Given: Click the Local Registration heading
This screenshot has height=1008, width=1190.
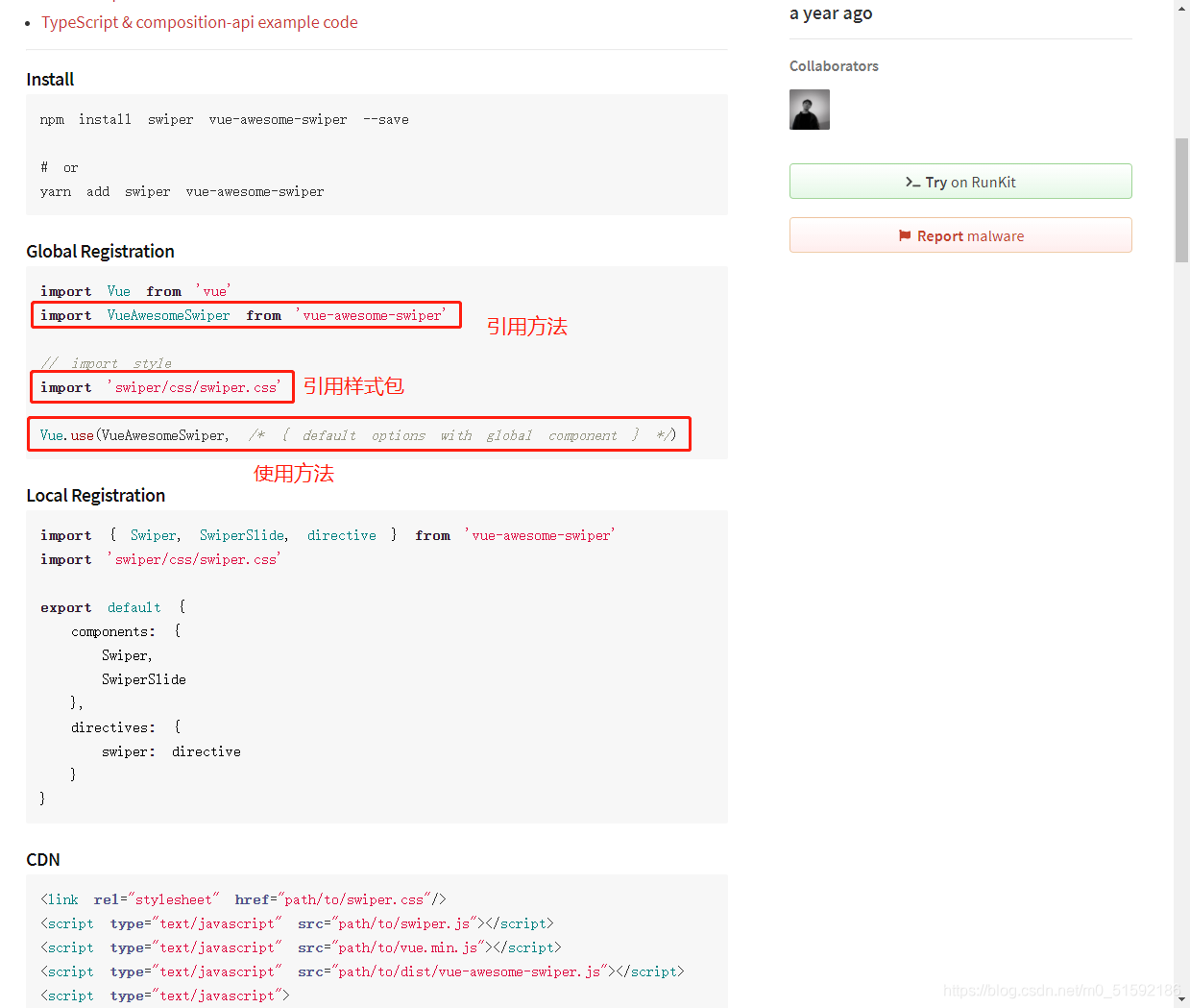Looking at the screenshot, I should click(x=95, y=496).
